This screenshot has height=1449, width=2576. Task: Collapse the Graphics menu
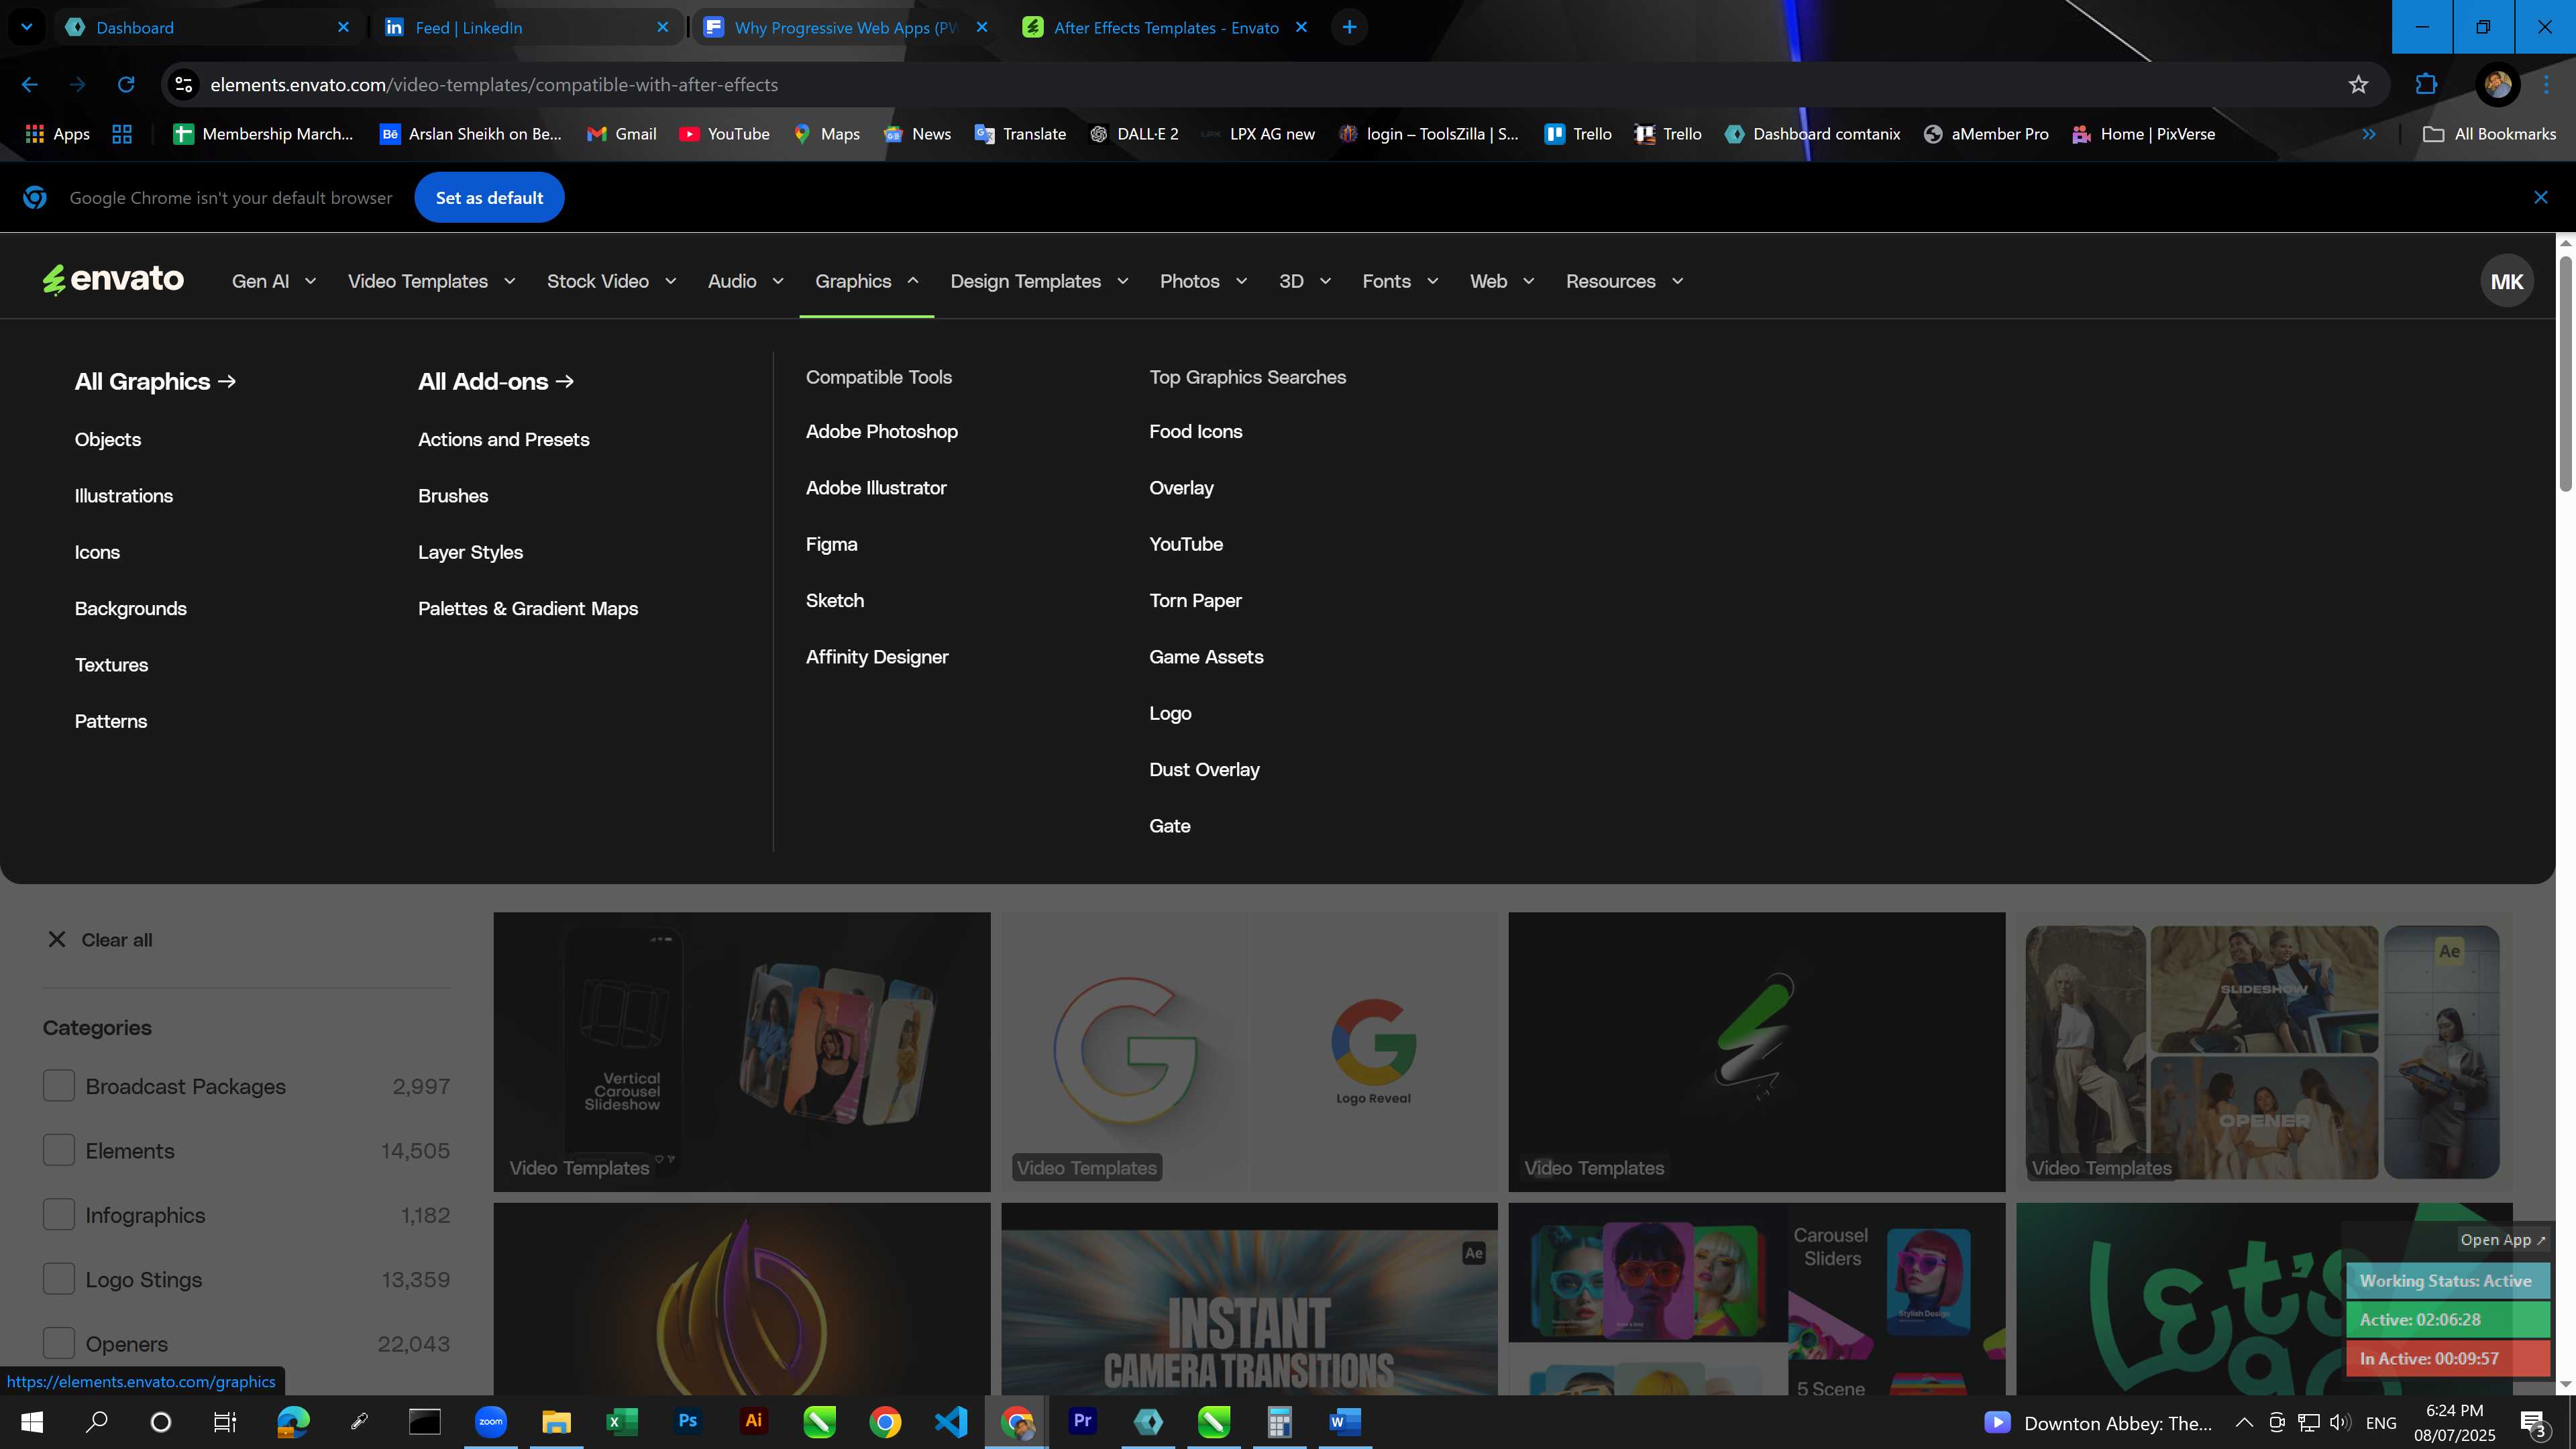pos(866,281)
